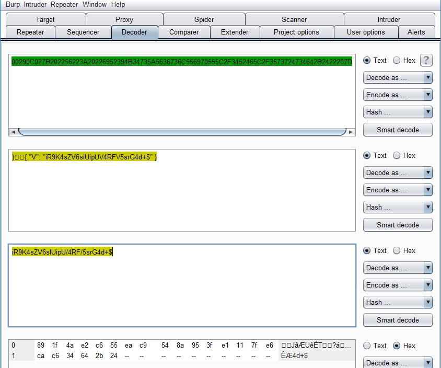The width and height of the screenshot is (441, 368).
Task: Click Smart decode in third panel
Action: coord(398,320)
